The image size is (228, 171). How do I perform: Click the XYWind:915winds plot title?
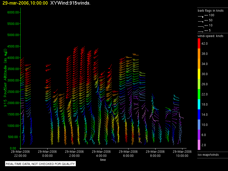coord(70,3)
